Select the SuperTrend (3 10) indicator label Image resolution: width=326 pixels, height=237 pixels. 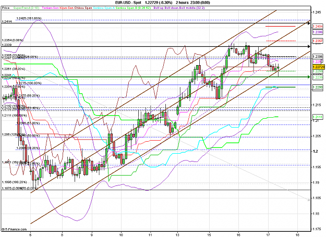[x=26, y=8]
